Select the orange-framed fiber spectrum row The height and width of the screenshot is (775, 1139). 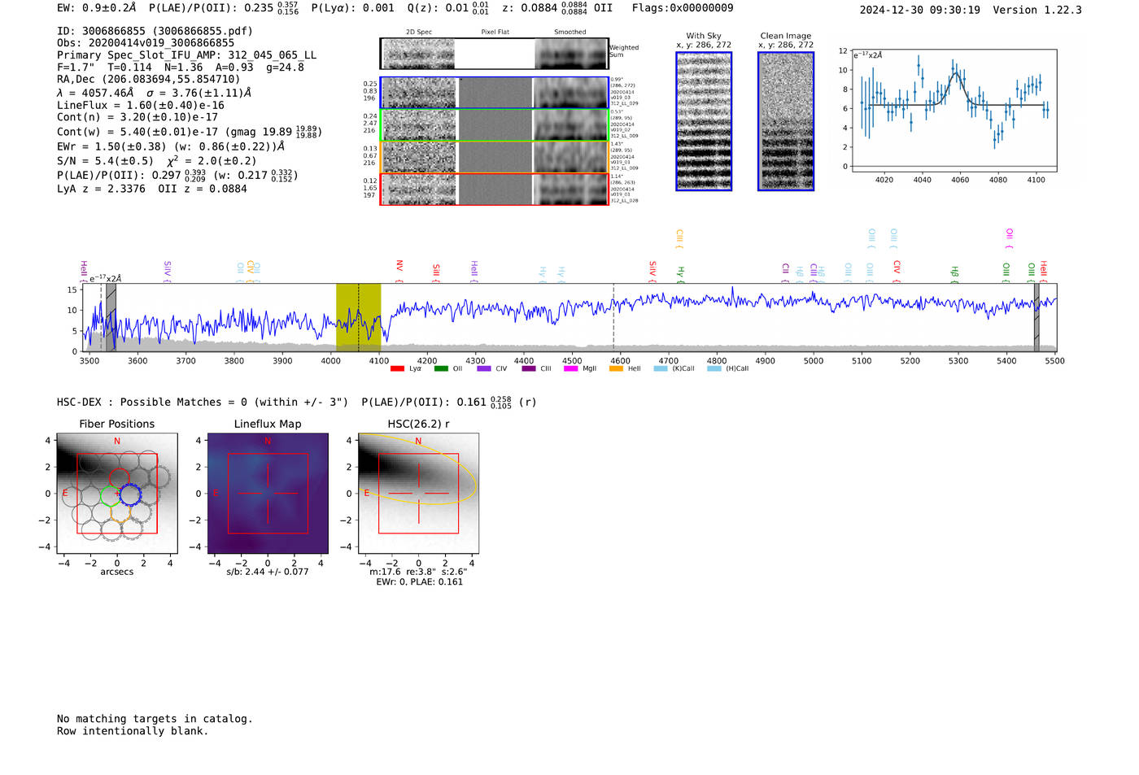[x=494, y=157]
